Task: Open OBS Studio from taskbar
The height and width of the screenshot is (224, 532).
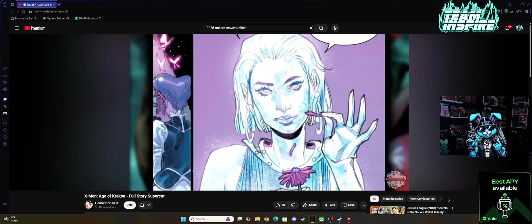Action: tap(331, 219)
